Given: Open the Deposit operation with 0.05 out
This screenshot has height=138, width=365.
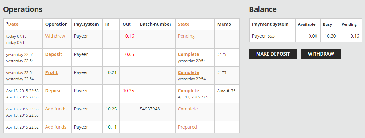Looking at the screenshot, I should pos(54,54).
